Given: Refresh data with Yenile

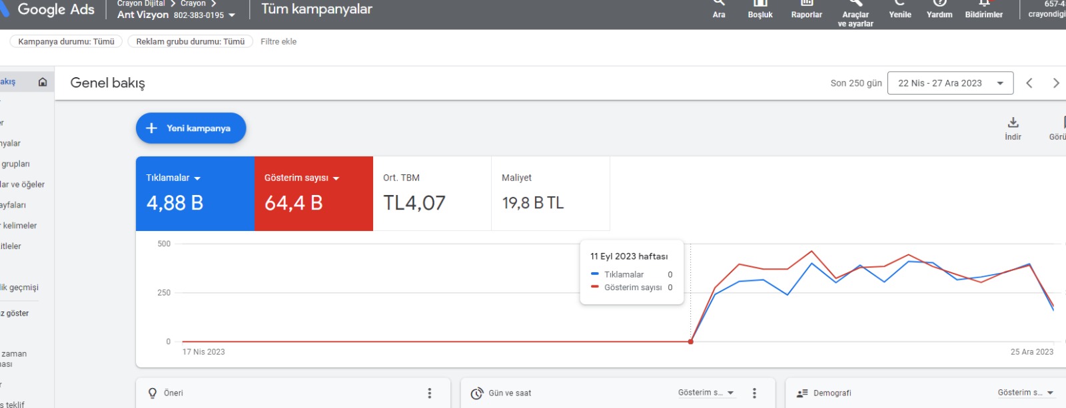Looking at the screenshot, I should click(x=900, y=9).
